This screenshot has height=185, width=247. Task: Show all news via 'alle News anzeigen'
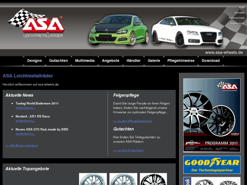point(22,146)
